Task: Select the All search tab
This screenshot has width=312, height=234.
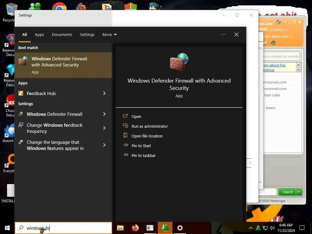Action: pyautogui.click(x=24, y=35)
